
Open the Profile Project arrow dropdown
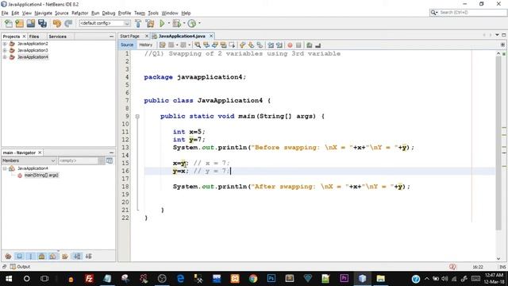(x=199, y=23)
